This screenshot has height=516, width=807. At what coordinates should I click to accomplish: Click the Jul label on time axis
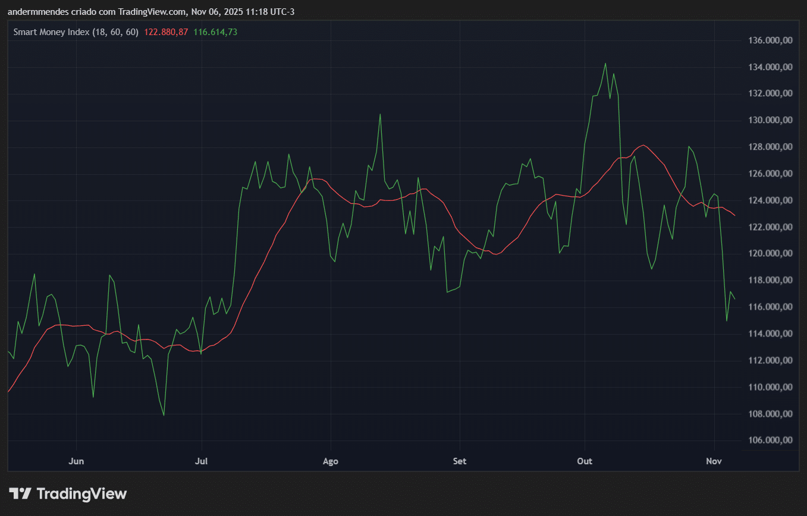(202, 461)
